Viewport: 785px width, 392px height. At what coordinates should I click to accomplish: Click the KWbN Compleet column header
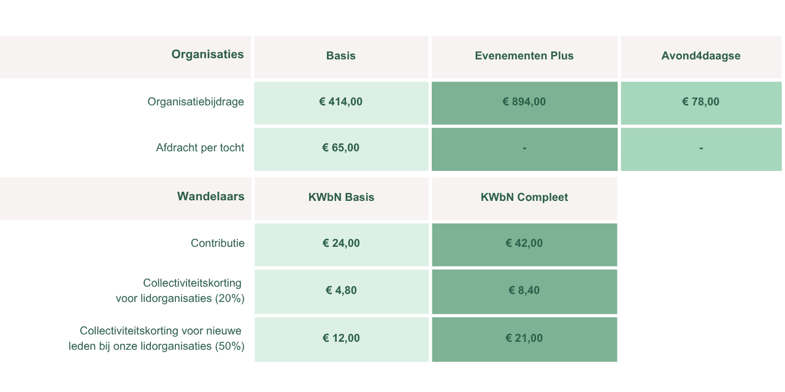point(524,197)
